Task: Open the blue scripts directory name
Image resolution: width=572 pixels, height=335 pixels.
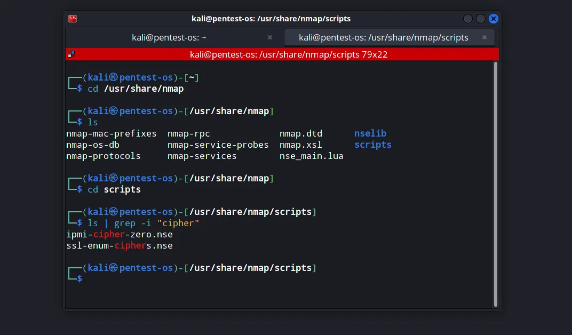Action: click(x=372, y=145)
